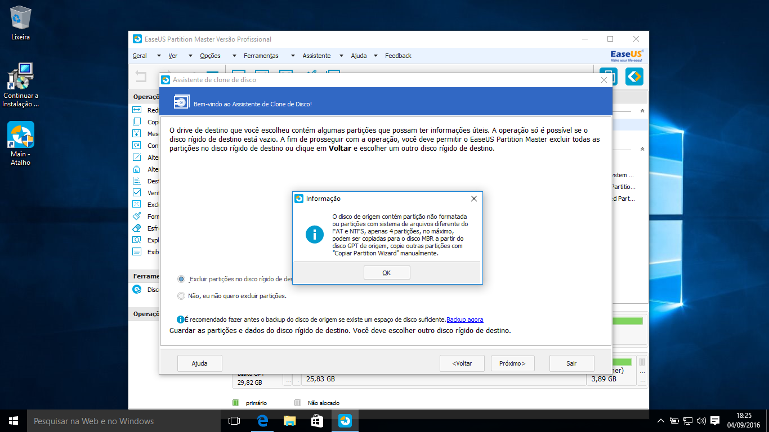Click the change label pencil icon

(137, 157)
